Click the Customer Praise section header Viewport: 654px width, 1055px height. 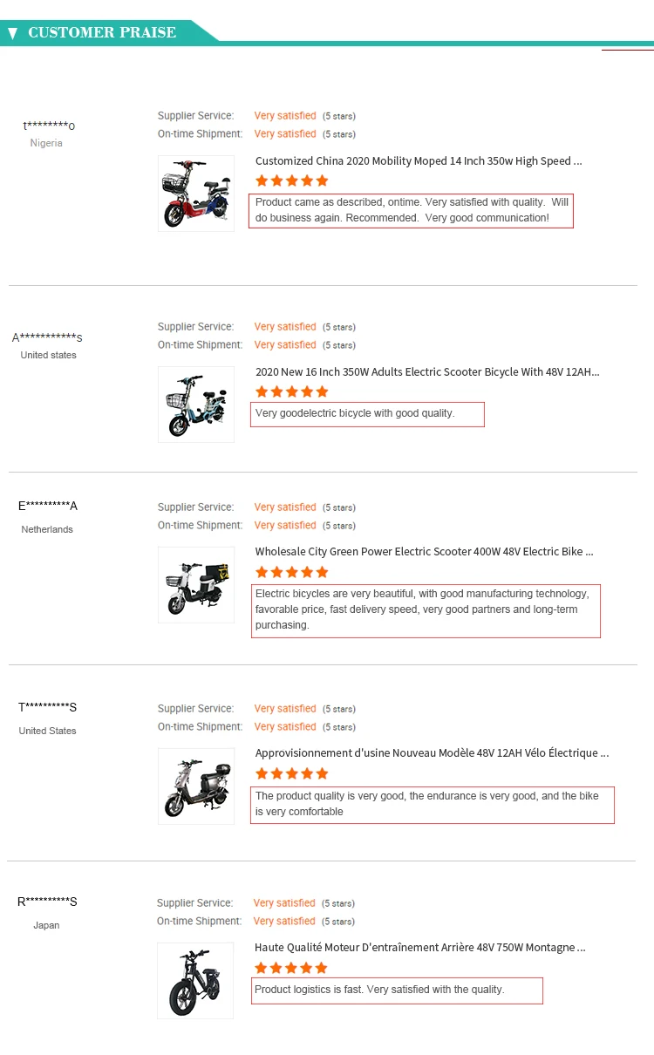[102, 32]
